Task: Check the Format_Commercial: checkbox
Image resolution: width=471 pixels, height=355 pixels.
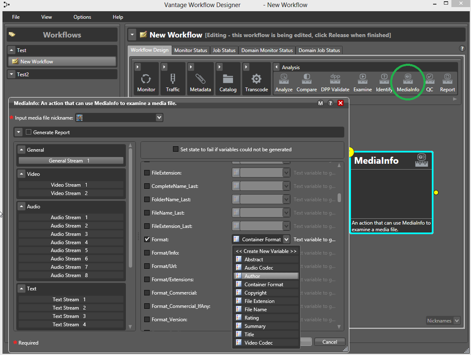Action: click(147, 293)
